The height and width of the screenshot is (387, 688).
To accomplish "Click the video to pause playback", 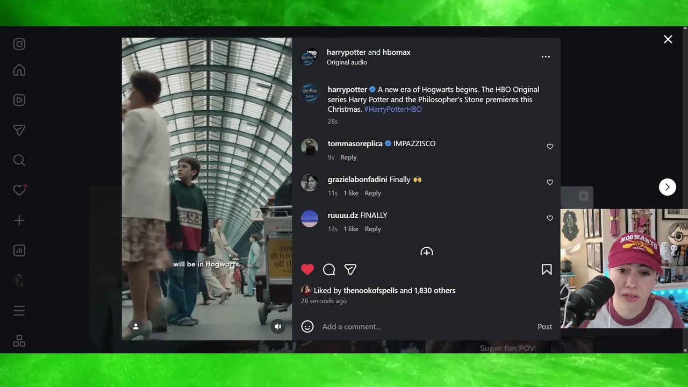I will point(207,189).
